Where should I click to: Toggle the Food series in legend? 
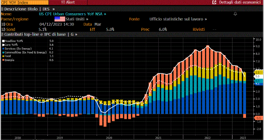pyautogui.click(x=8, y=56)
